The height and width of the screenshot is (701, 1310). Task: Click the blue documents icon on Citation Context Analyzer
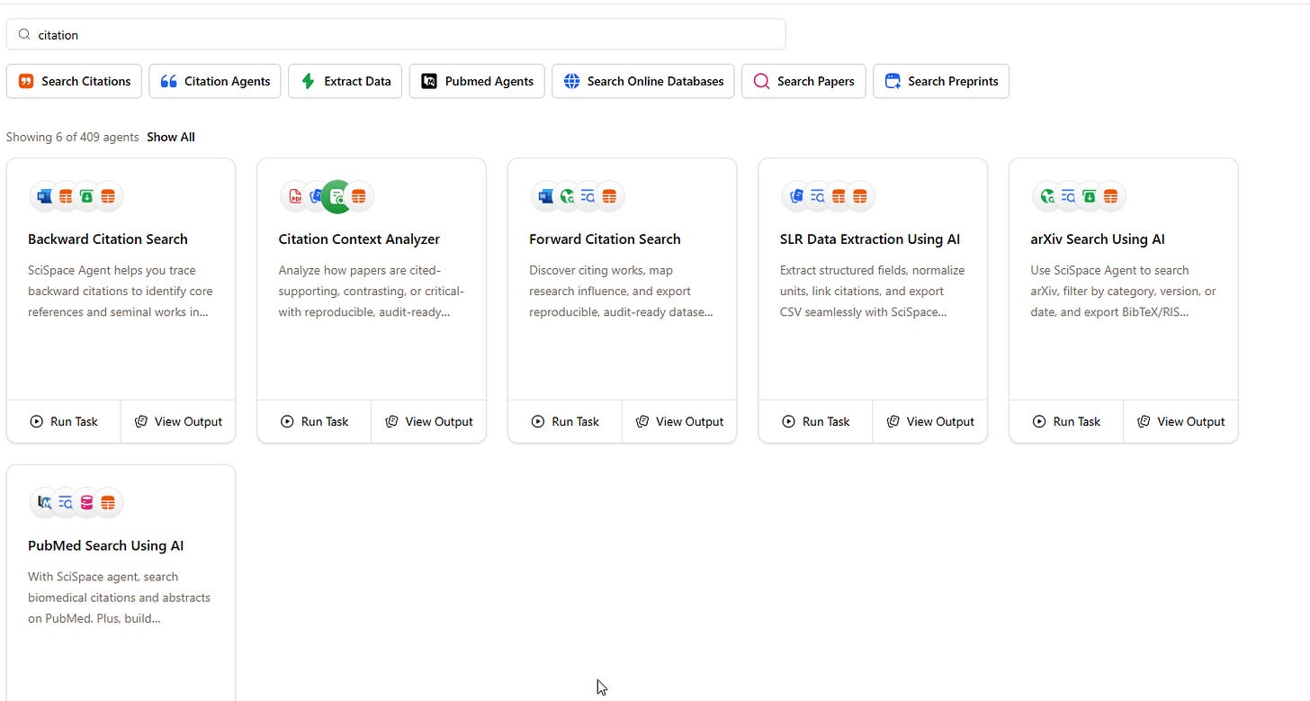[x=315, y=196]
